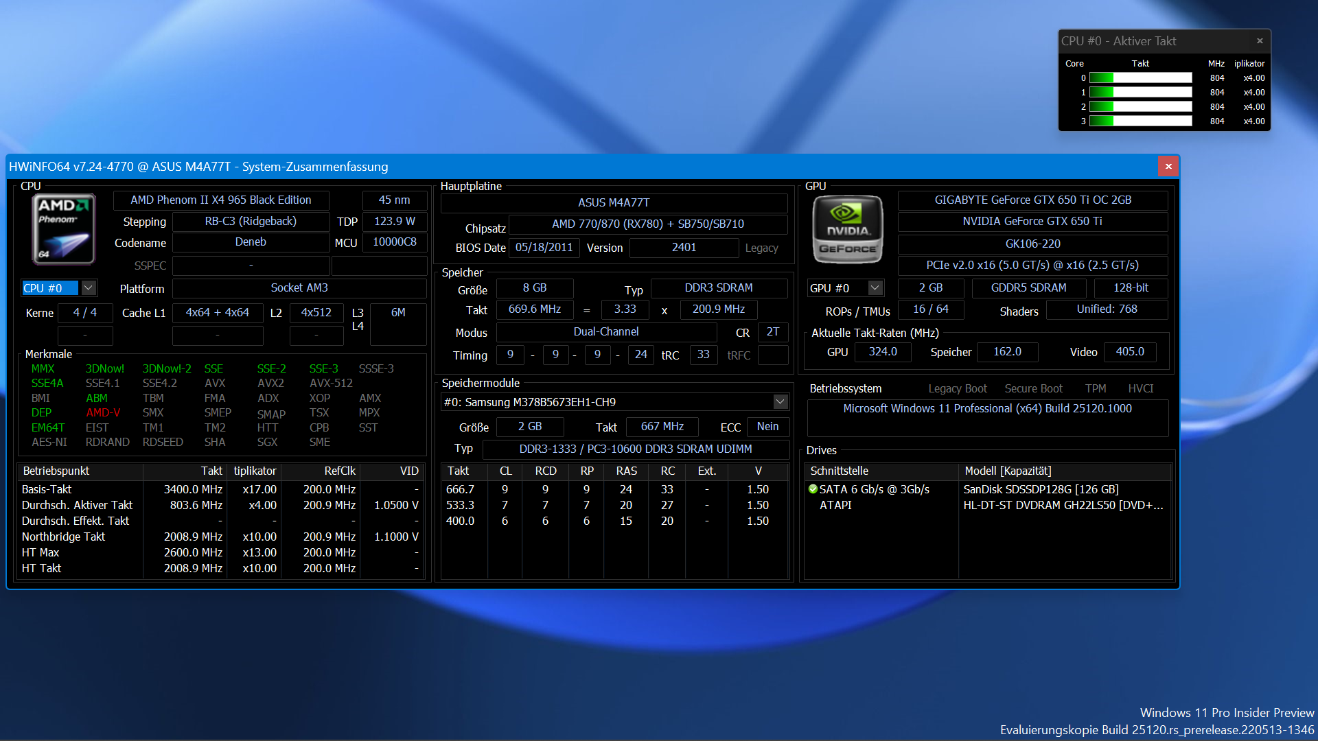Click the Core 0 clock progress bar

[x=1141, y=78]
